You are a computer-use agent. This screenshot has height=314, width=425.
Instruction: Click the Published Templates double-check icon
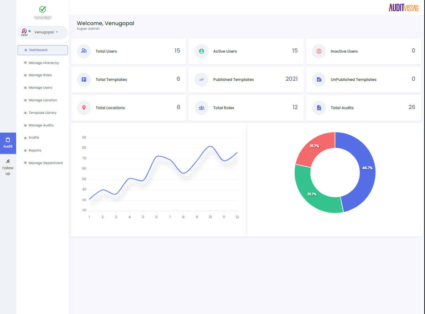201,79
